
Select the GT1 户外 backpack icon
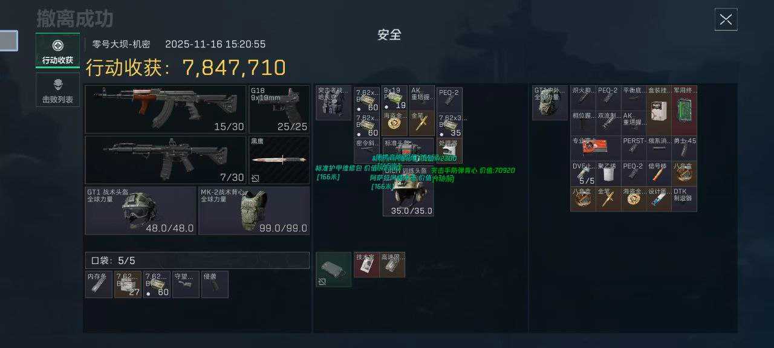click(550, 103)
